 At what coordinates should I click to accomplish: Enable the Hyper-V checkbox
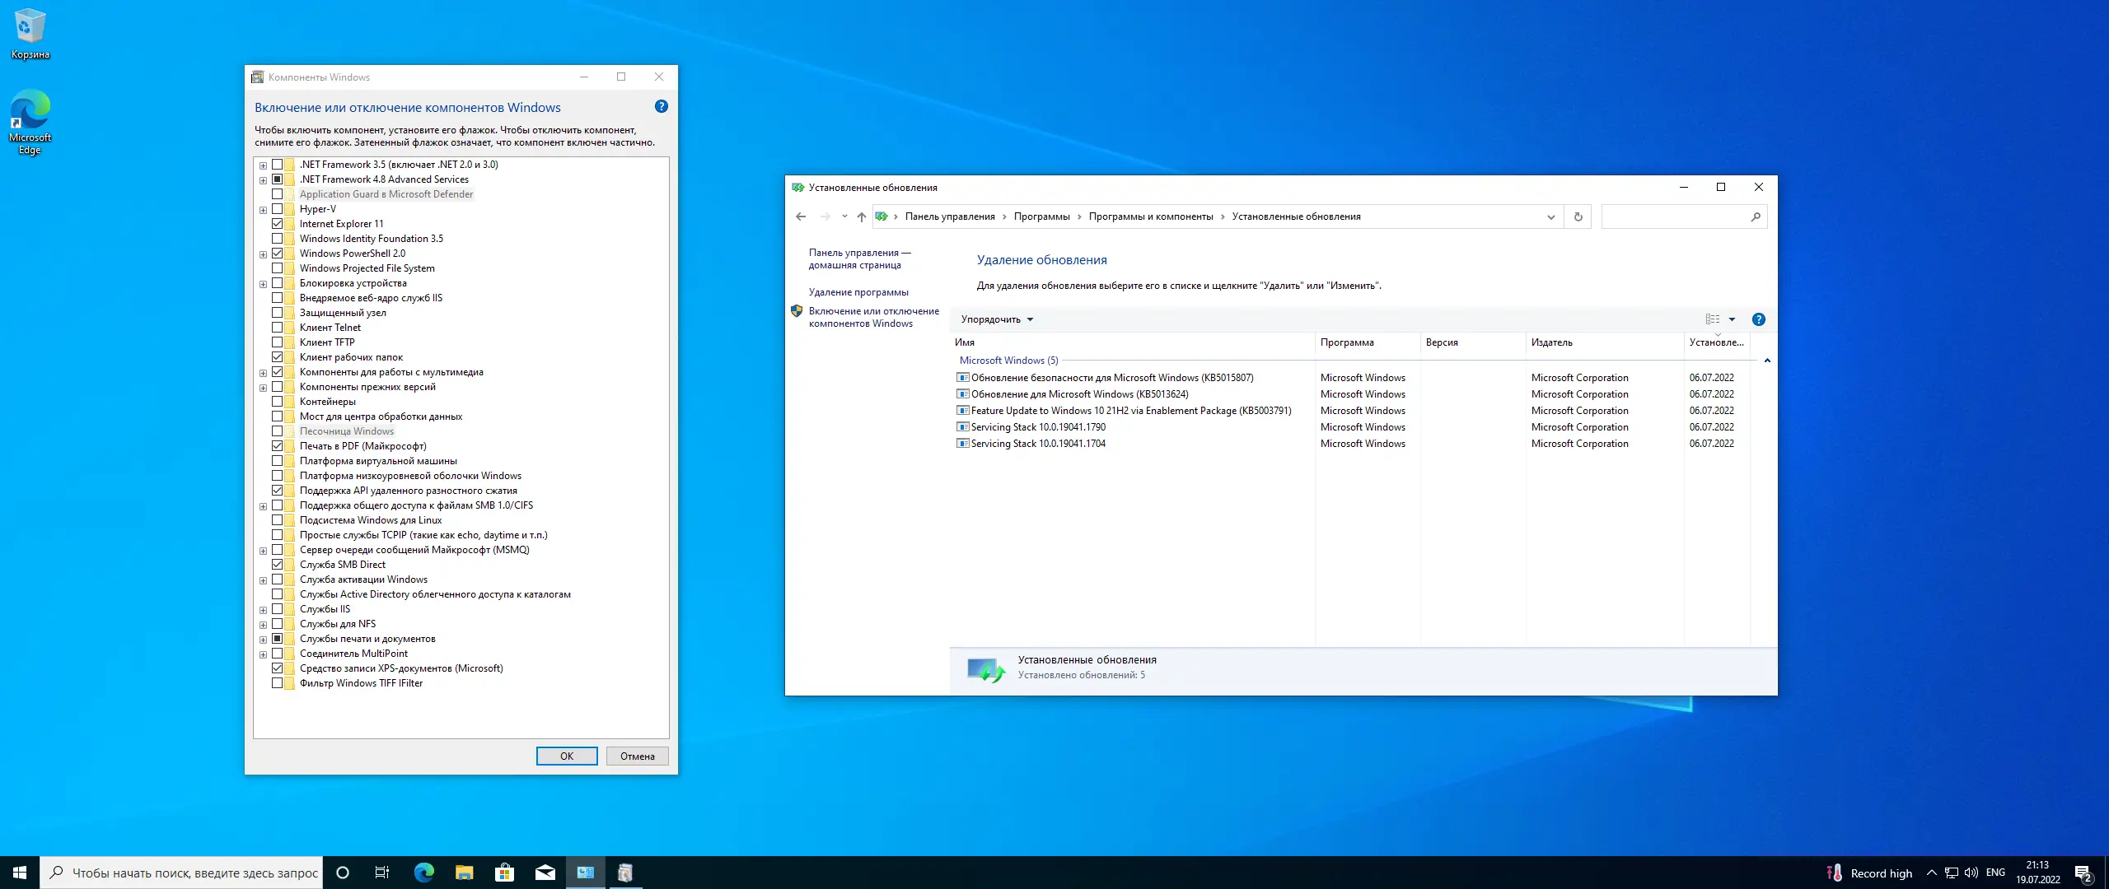(278, 209)
